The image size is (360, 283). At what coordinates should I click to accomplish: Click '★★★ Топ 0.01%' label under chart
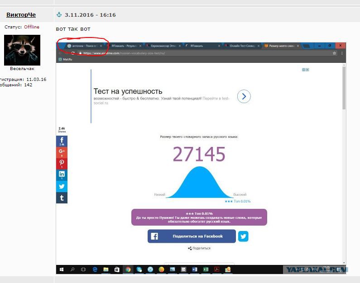coord(238,201)
